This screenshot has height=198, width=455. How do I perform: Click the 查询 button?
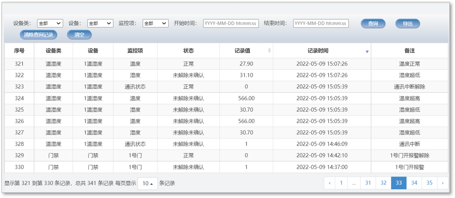(373, 23)
